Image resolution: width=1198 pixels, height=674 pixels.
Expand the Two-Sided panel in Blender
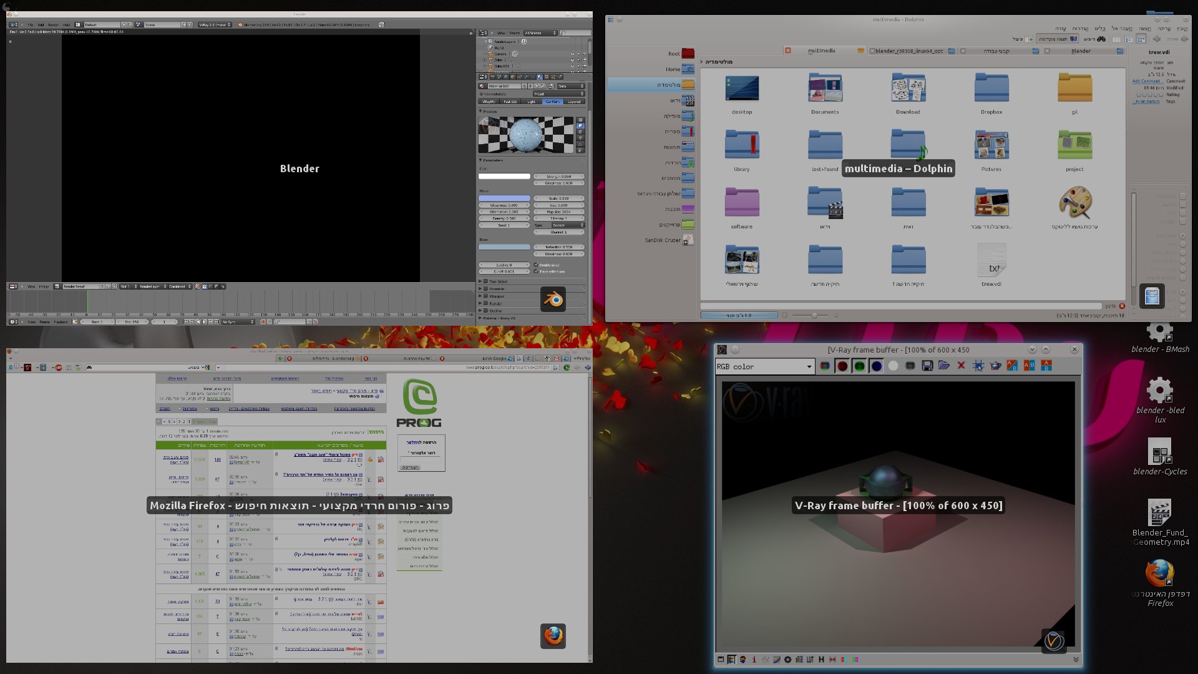click(x=480, y=281)
